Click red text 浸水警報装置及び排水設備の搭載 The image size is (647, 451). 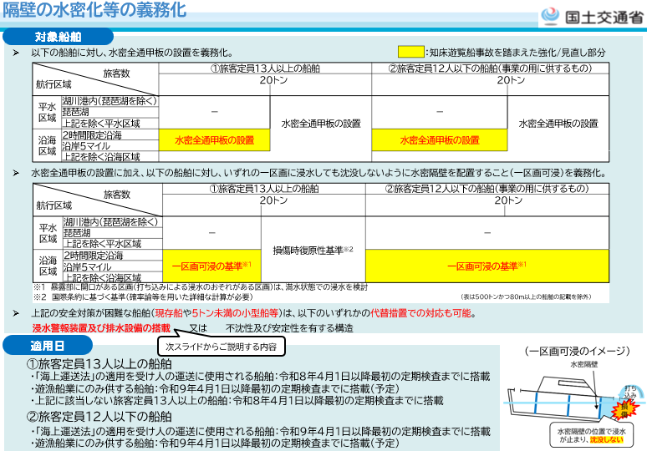[x=100, y=328]
